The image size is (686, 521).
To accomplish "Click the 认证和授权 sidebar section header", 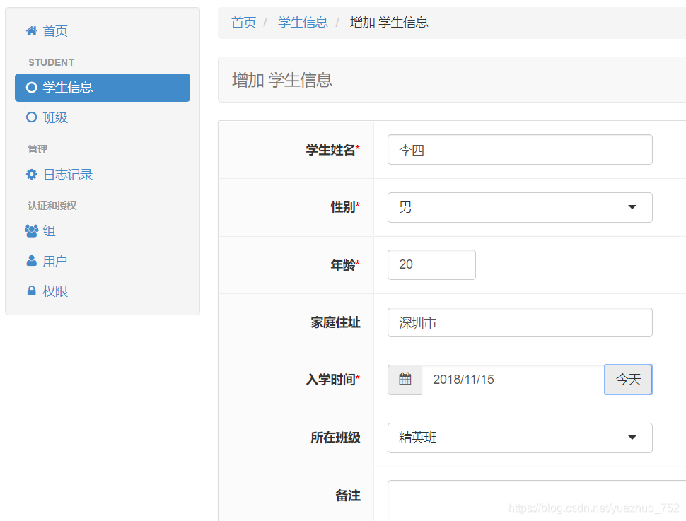I will click(x=52, y=206).
